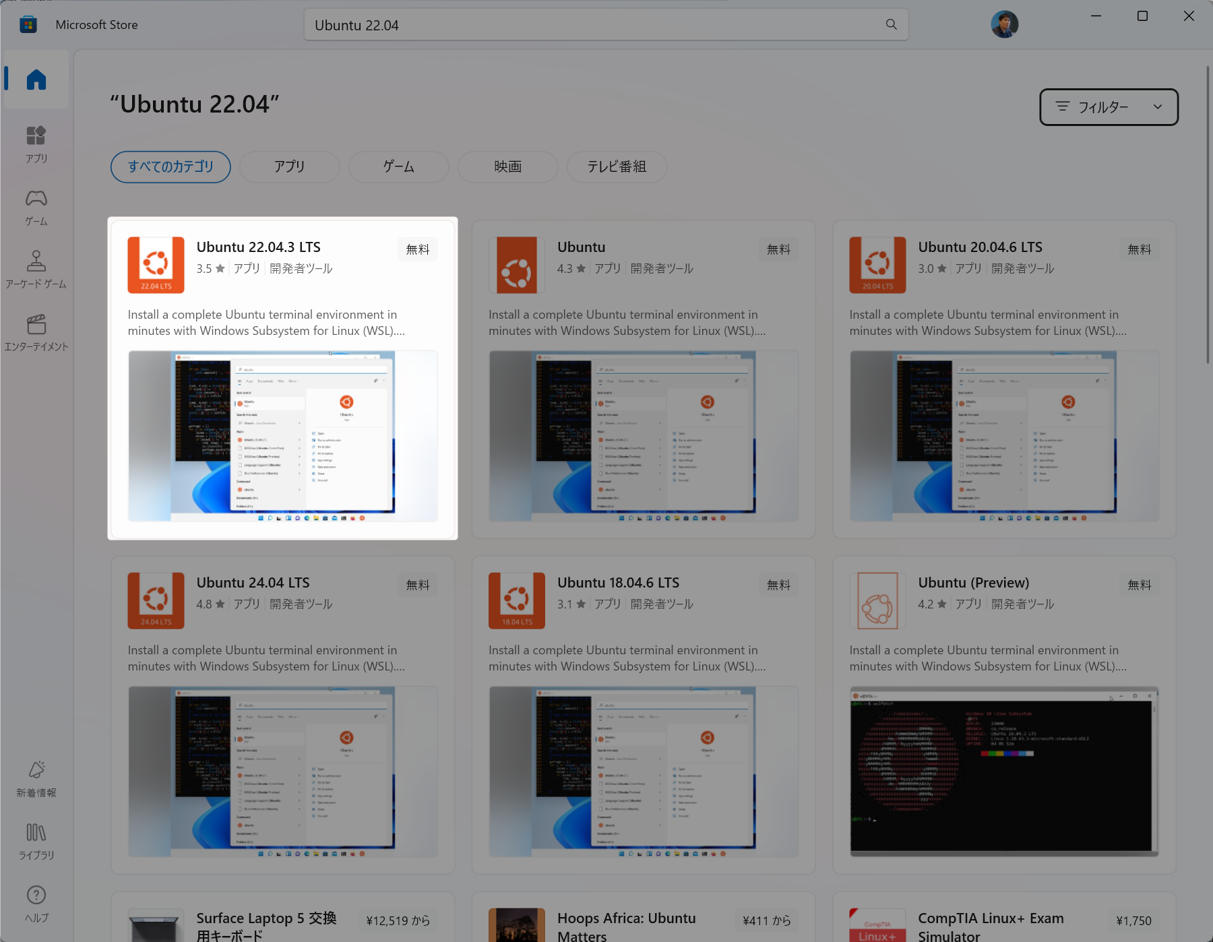This screenshot has width=1213, height=942.
Task: Click the ¥12,519 から price badge
Action: coord(398,920)
